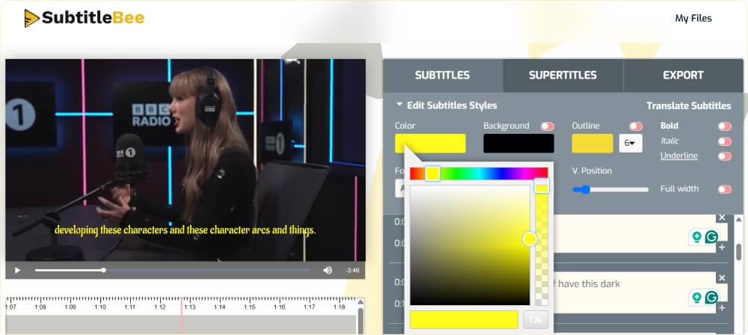Add subtitle after first entry with plus icon
The image size is (748, 335).
722,247
